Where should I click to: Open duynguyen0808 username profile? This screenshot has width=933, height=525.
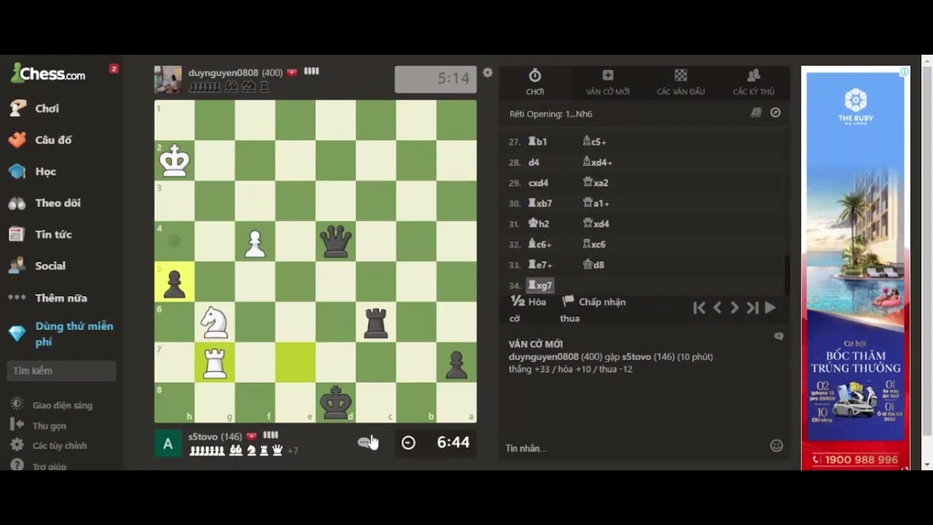pos(223,72)
